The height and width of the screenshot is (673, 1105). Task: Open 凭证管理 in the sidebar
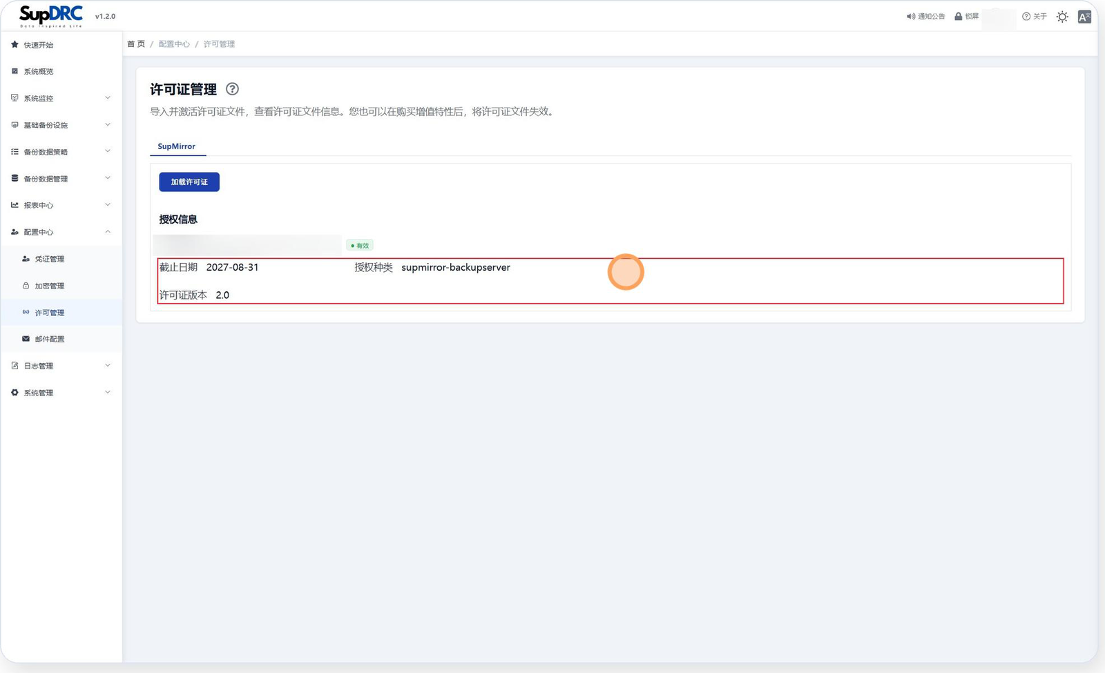tap(61, 259)
